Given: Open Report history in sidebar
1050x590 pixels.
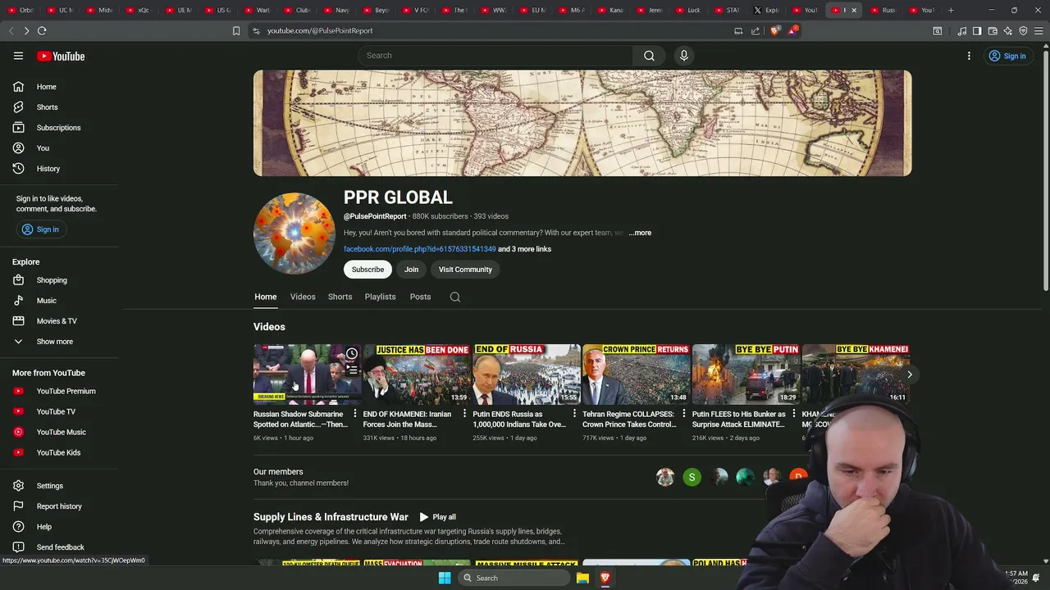Looking at the screenshot, I should pos(59,506).
